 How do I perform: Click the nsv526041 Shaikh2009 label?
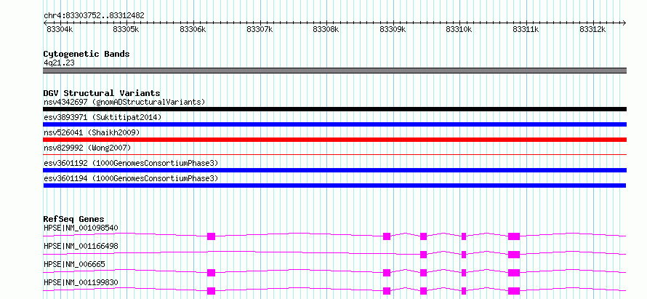click(92, 132)
